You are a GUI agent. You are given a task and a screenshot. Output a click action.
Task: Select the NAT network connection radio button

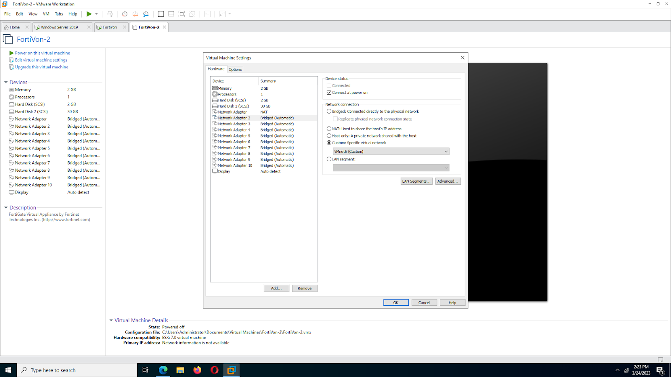329,129
